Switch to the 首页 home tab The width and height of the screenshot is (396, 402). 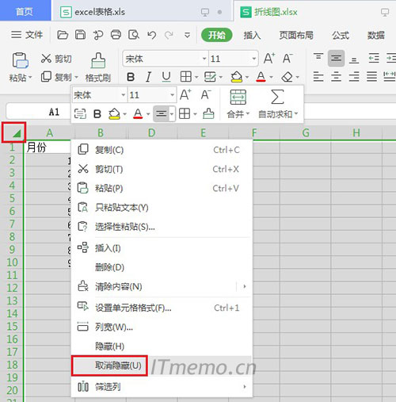tap(25, 11)
